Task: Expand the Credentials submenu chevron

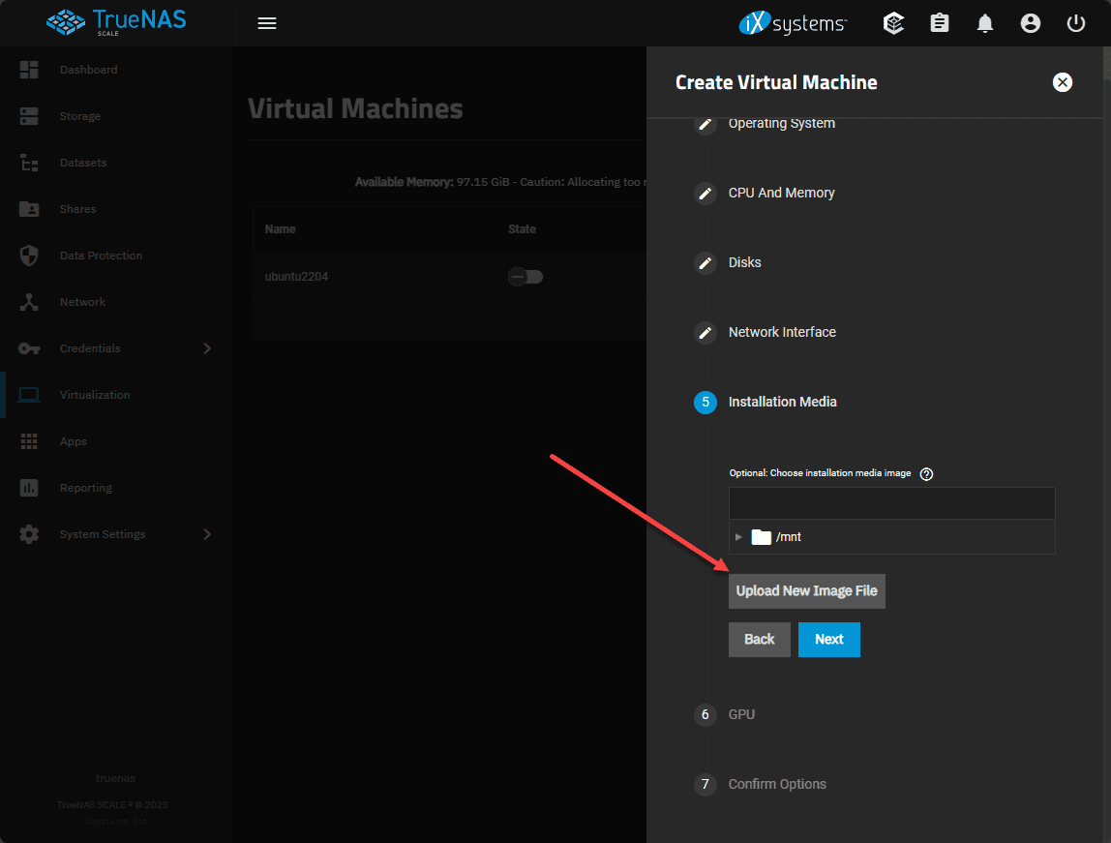Action: click(x=207, y=348)
